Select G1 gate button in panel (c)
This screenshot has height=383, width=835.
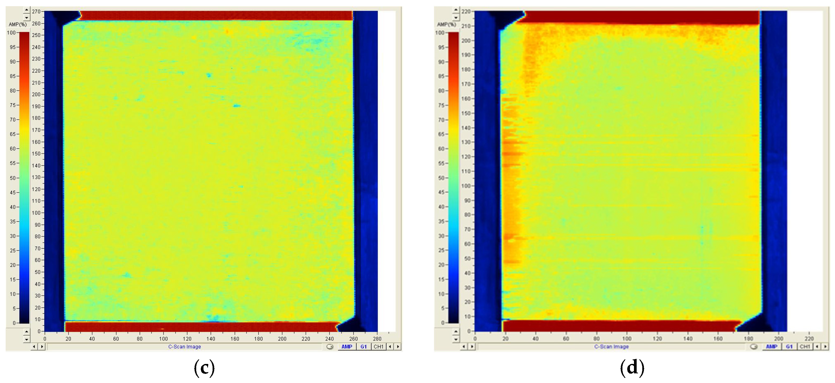[363, 347]
